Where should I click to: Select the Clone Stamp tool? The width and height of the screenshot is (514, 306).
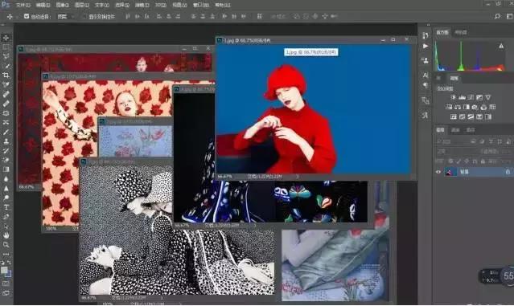(x=6, y=141)
